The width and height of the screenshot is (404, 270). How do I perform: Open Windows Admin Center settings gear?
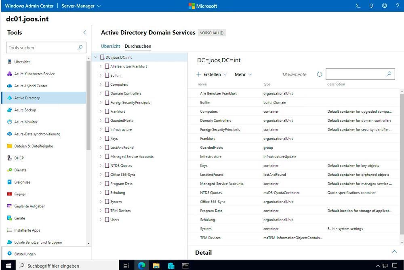coord(385,6)
